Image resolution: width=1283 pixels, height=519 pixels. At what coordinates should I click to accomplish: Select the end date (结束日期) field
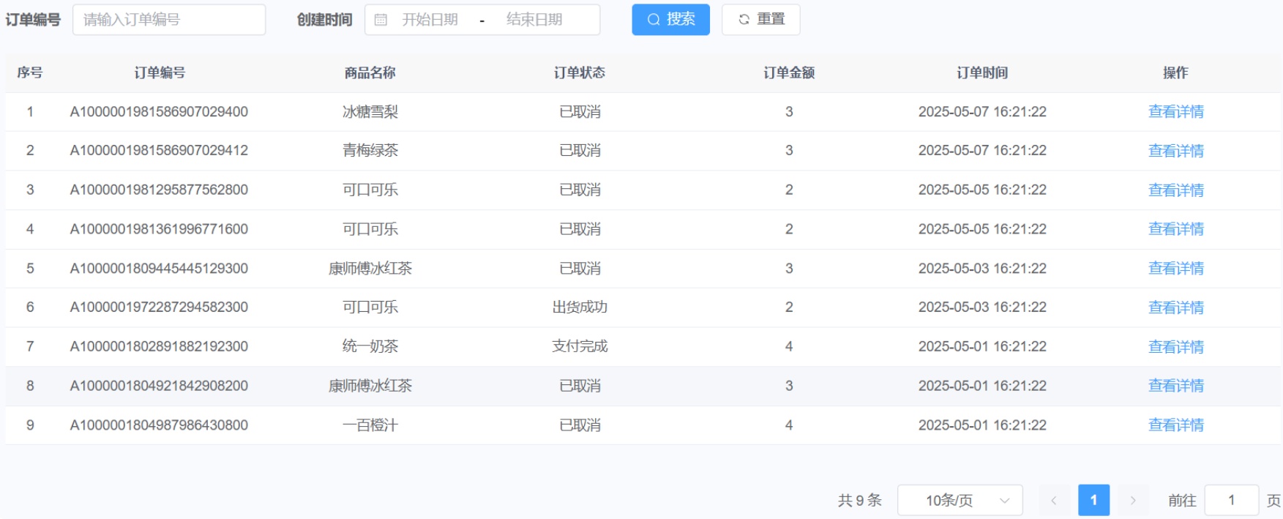(x=534, y=20)
